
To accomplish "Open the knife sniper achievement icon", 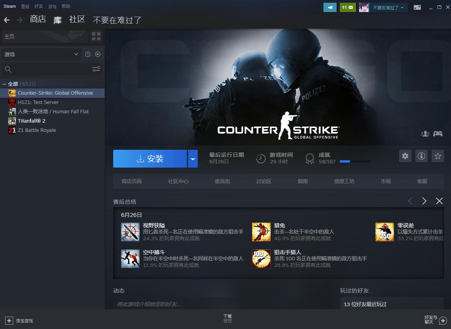I will tap(130, 232).
